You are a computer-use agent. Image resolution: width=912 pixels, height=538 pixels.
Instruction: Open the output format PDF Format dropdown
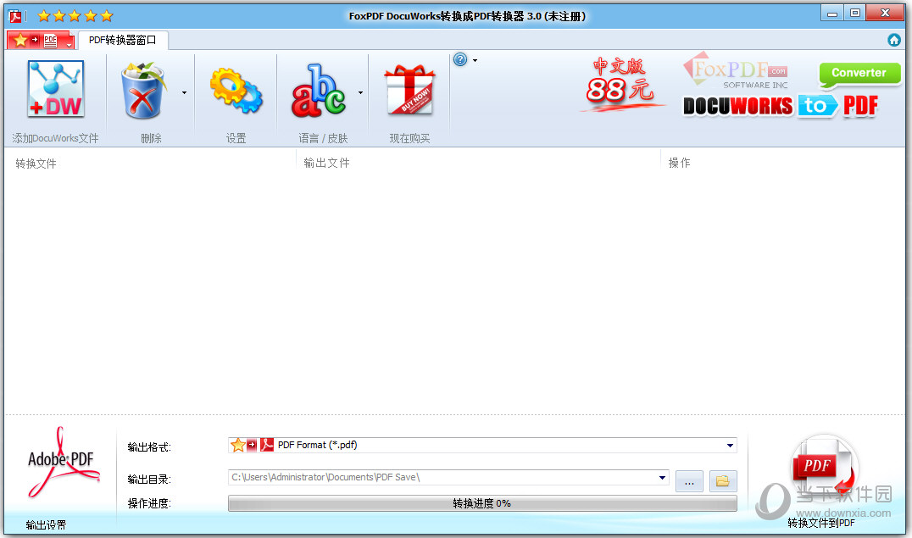pyautogui.click(x=482, y=446)
